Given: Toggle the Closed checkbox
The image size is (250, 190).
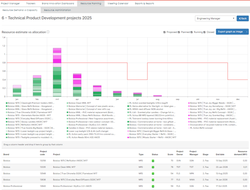Looking at the screenshot, I should click(x=205, y=32).
